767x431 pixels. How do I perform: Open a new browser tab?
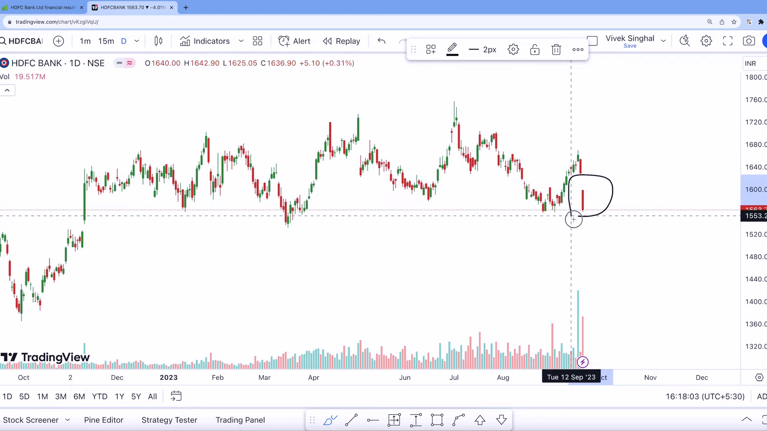186,7
